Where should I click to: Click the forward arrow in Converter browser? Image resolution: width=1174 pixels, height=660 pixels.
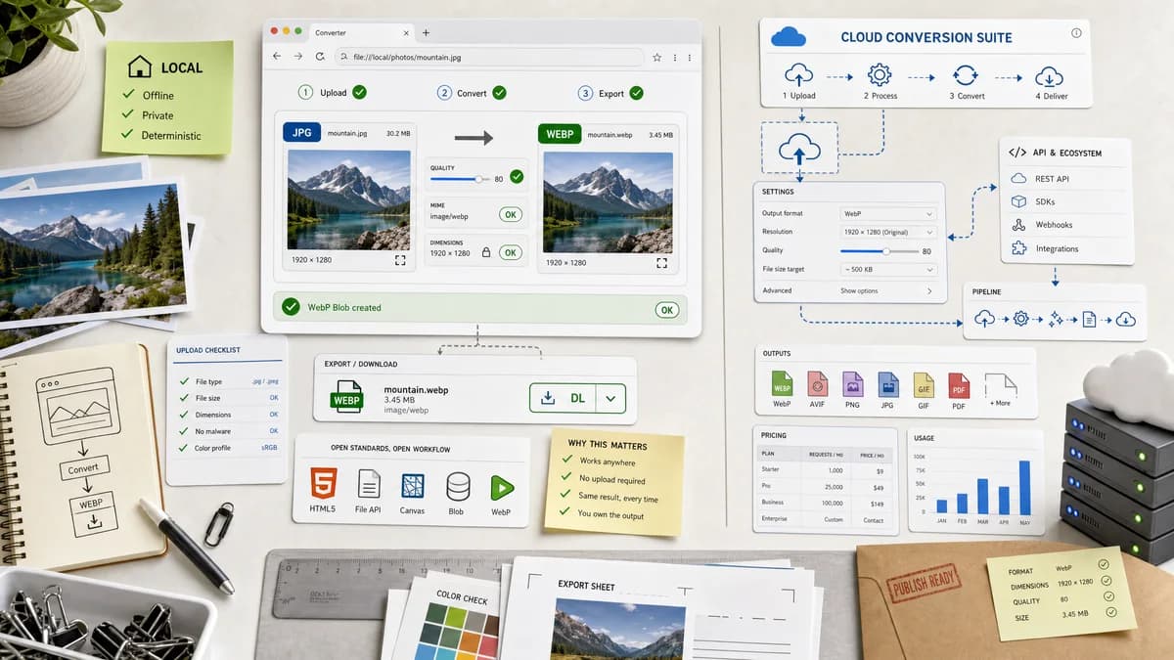click(298, 57)
